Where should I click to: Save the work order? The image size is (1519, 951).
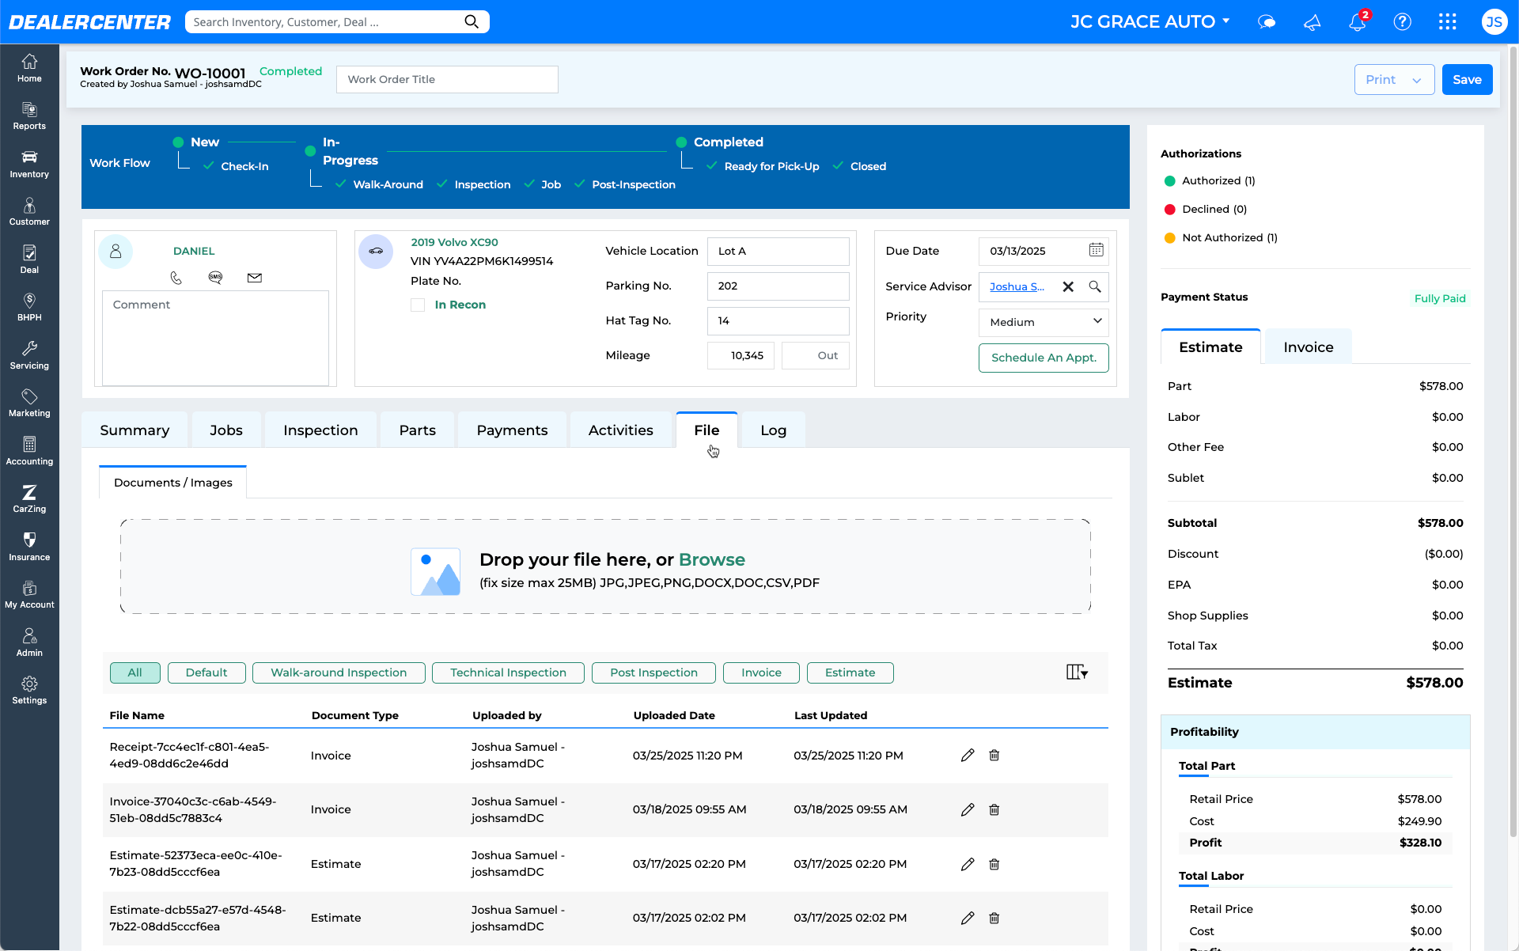click(x=1467, y=79)
